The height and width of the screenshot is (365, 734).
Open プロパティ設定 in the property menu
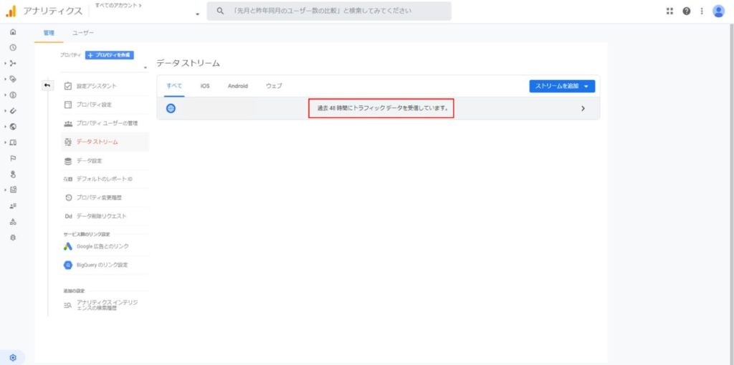pyautogui.click(x=94, y=104)
